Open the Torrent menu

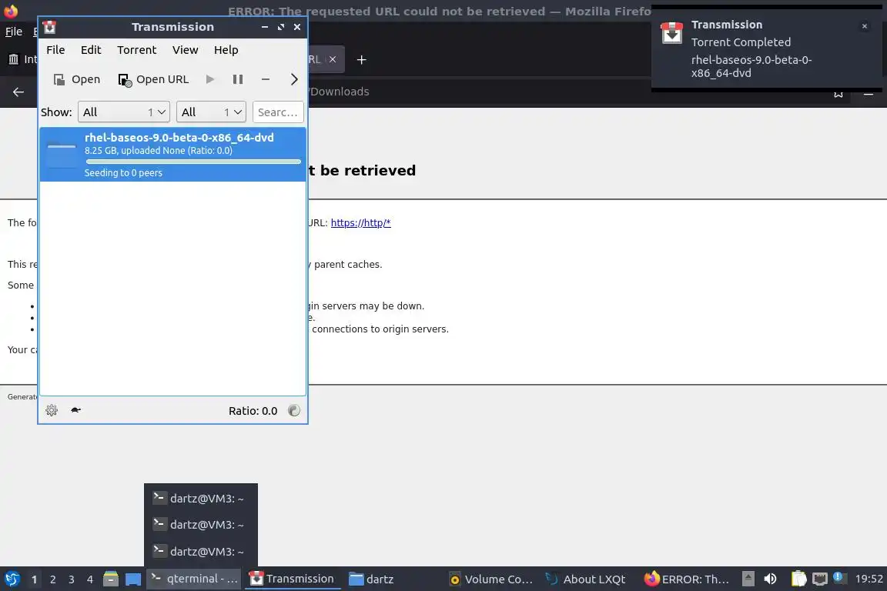click(136, 50)
